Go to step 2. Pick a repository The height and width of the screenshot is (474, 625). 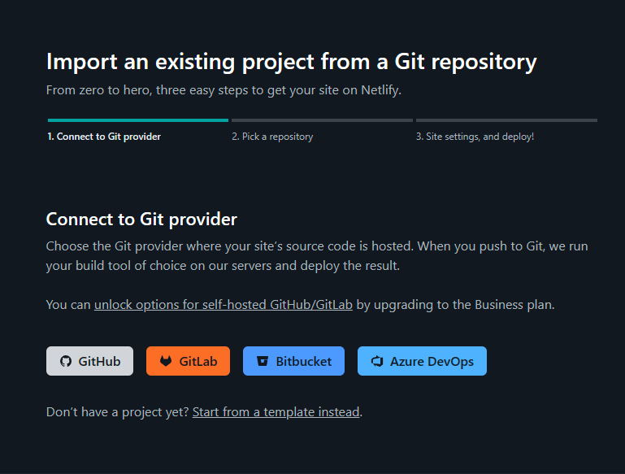coord(272,137)
